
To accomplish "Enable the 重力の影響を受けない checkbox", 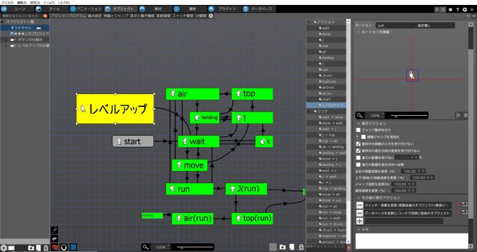I will point(358,157).
